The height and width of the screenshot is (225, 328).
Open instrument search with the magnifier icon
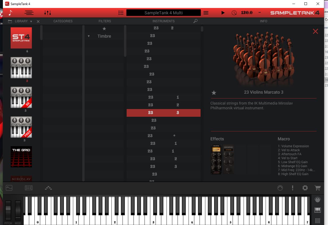coord(196,21)
